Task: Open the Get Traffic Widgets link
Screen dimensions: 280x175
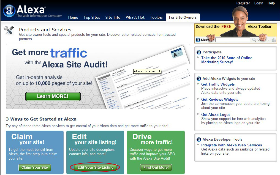Action: pos(218,84)
